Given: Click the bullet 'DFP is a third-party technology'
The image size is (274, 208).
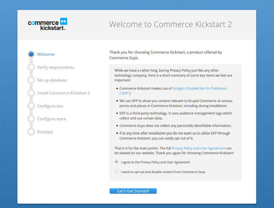Looking at the screenshot, I should [x=176, y=115].
